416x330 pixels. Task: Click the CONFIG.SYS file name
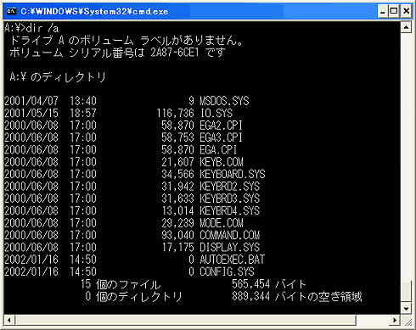pos(227,271)
